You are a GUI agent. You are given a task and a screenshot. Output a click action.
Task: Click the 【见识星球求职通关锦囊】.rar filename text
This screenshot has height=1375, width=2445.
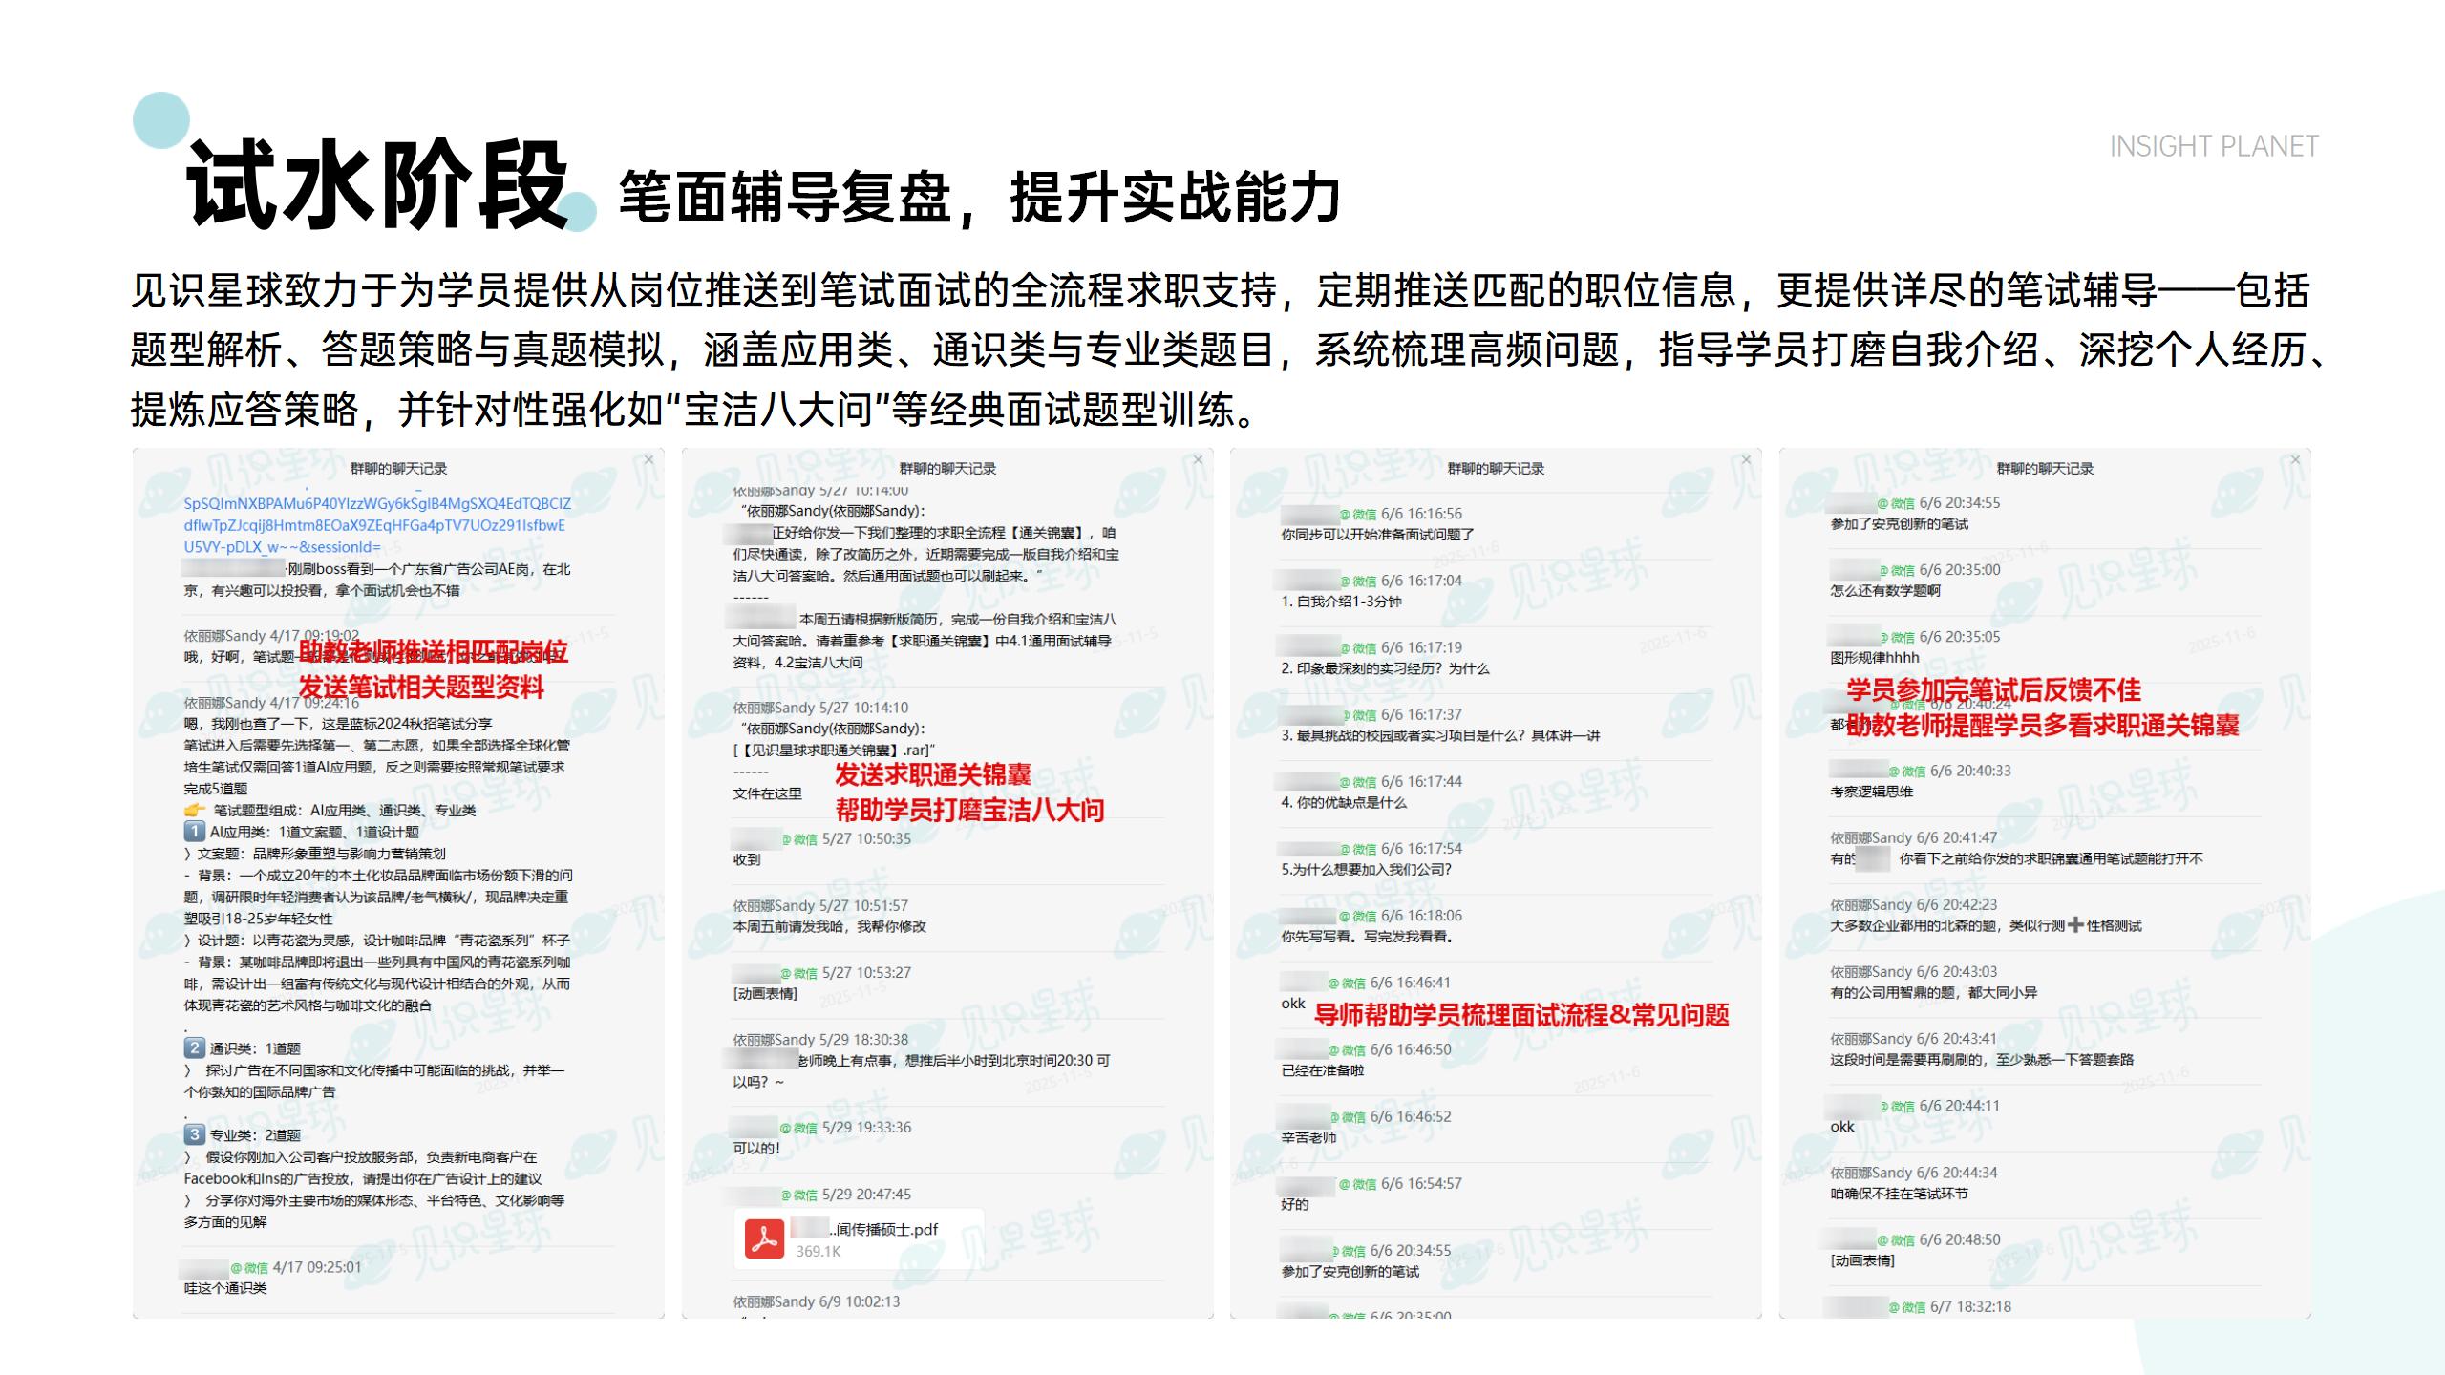(832, 751)
